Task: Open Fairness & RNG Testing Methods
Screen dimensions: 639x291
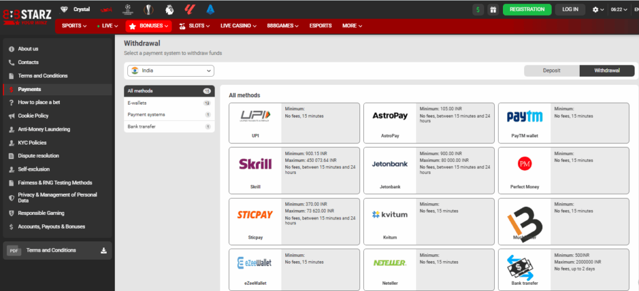Action: coord(57,183)
